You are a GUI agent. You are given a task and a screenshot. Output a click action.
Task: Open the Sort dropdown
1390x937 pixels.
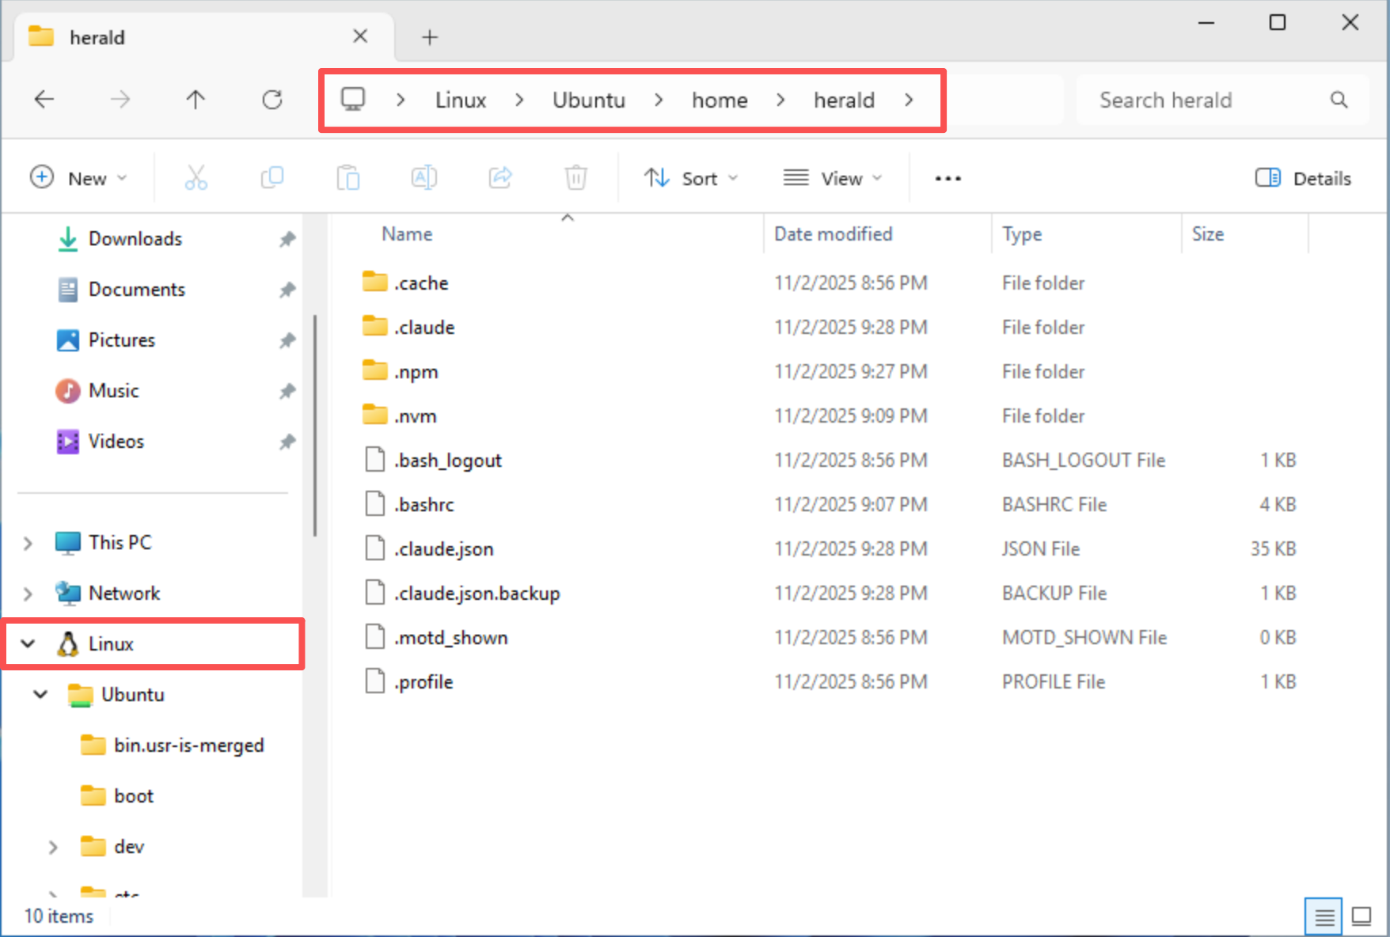click(691, 177)
